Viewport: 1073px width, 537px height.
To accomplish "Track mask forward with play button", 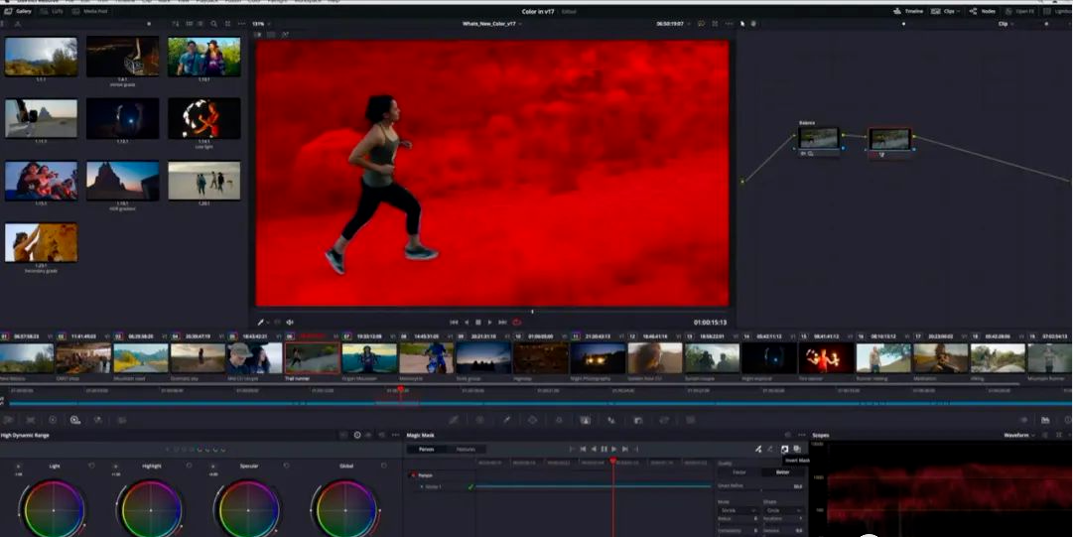I will [x=613, y=450].
